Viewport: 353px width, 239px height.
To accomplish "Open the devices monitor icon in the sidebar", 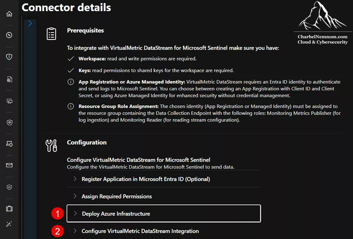I will click(x=9, y=101).
